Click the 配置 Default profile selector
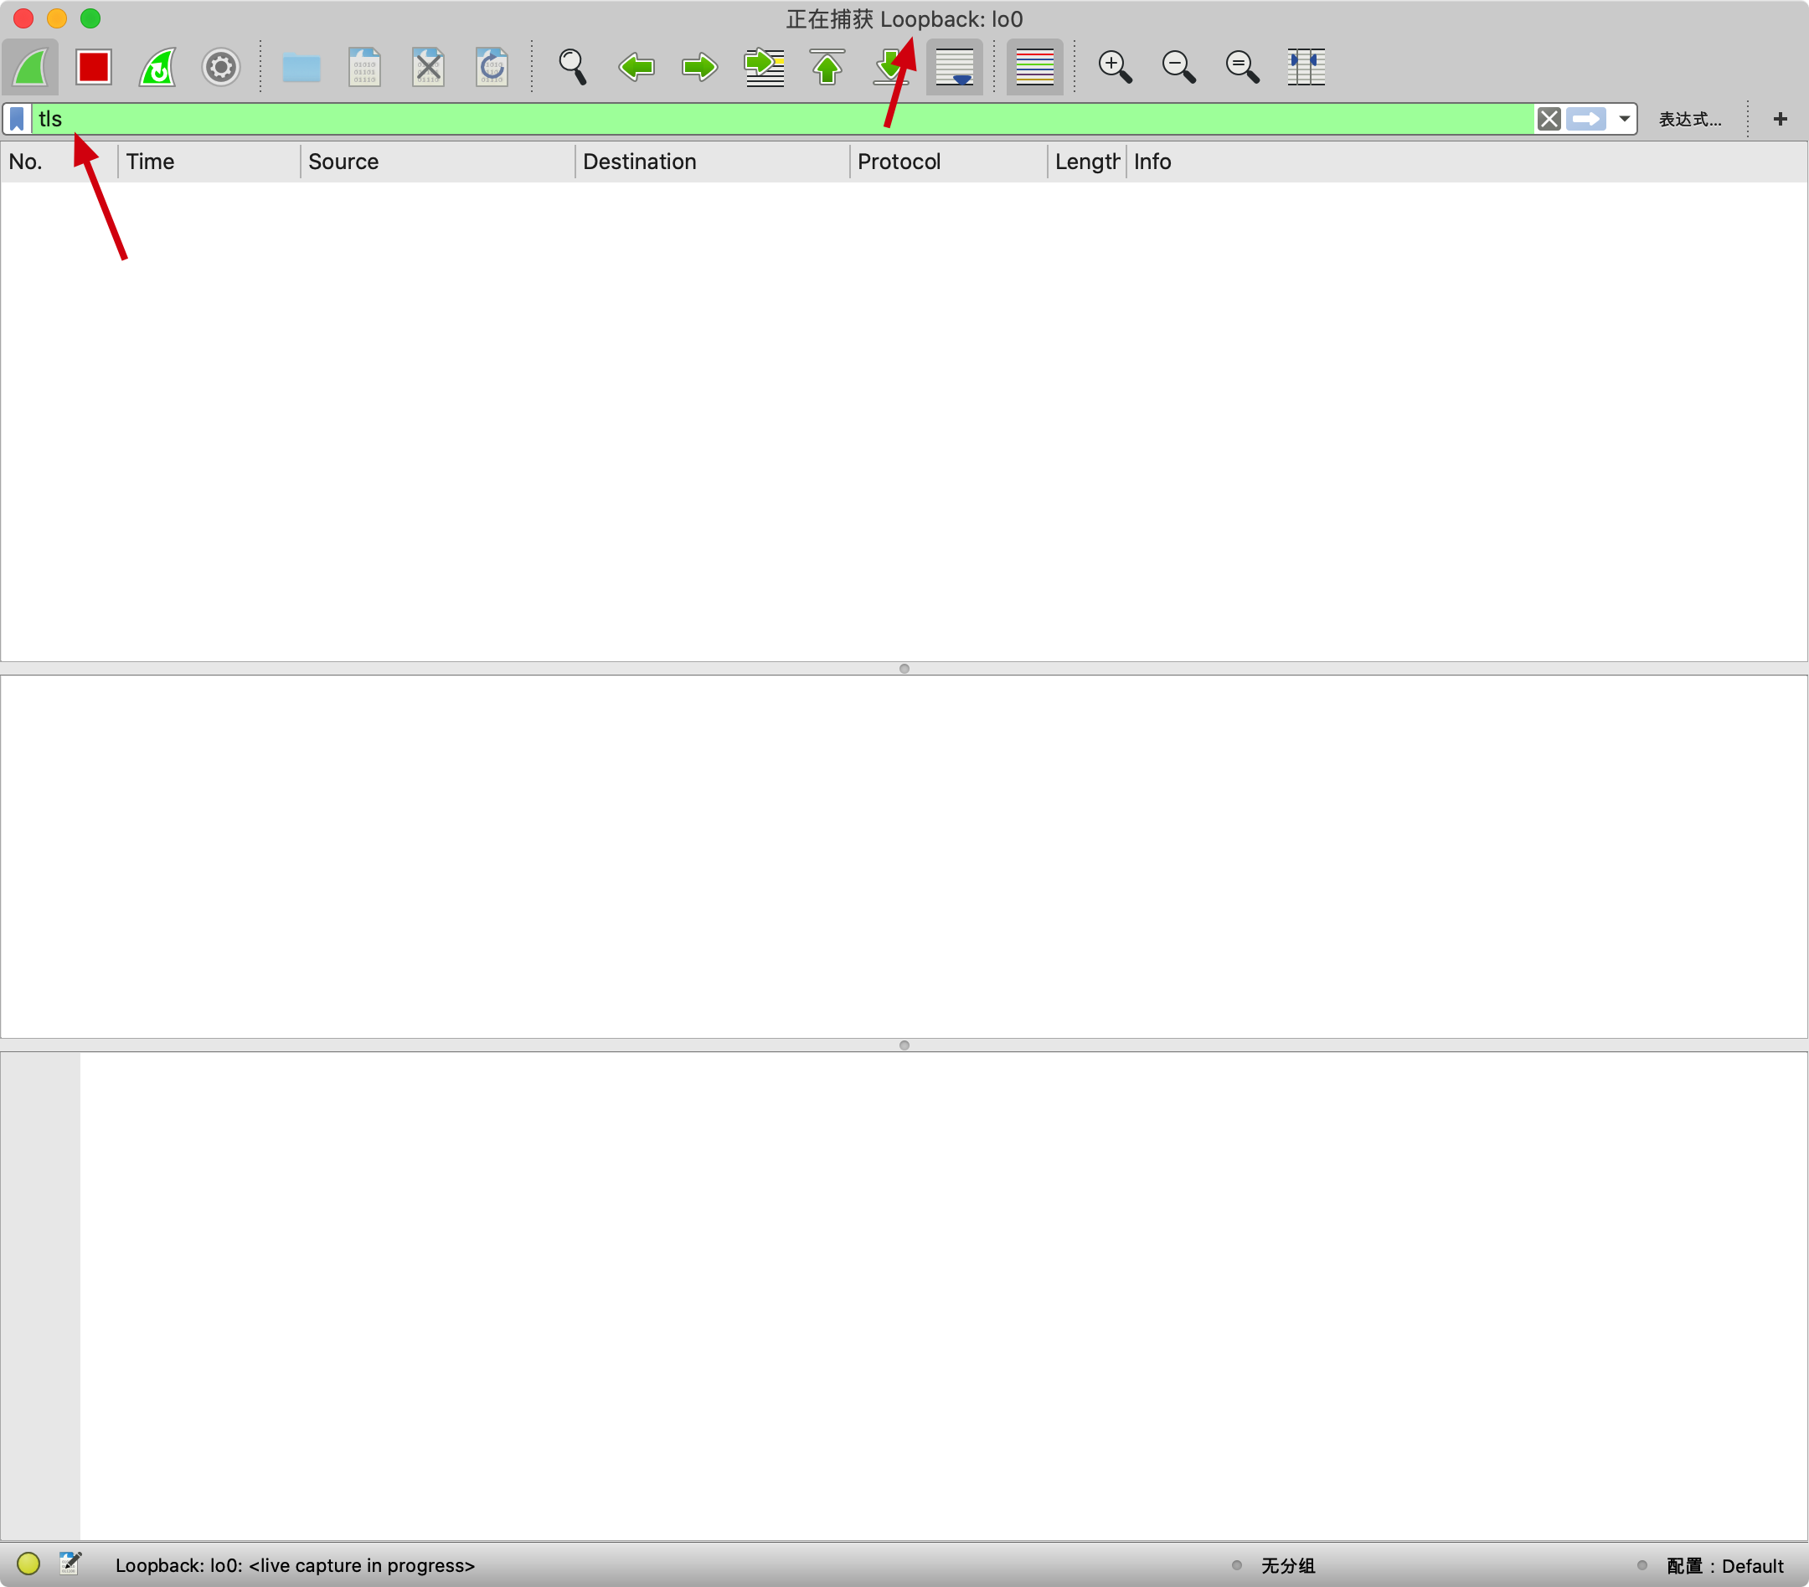 1724,1565
